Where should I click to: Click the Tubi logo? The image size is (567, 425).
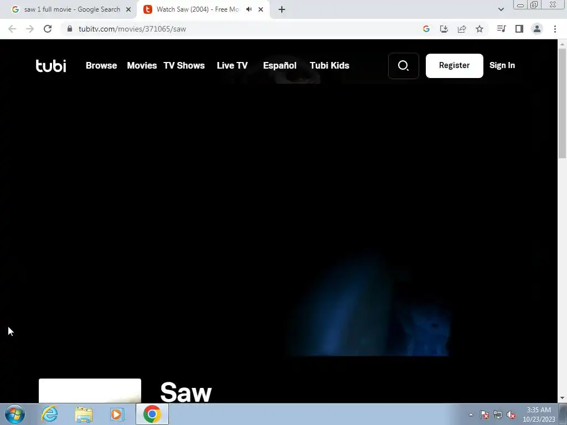click(51, 65)
